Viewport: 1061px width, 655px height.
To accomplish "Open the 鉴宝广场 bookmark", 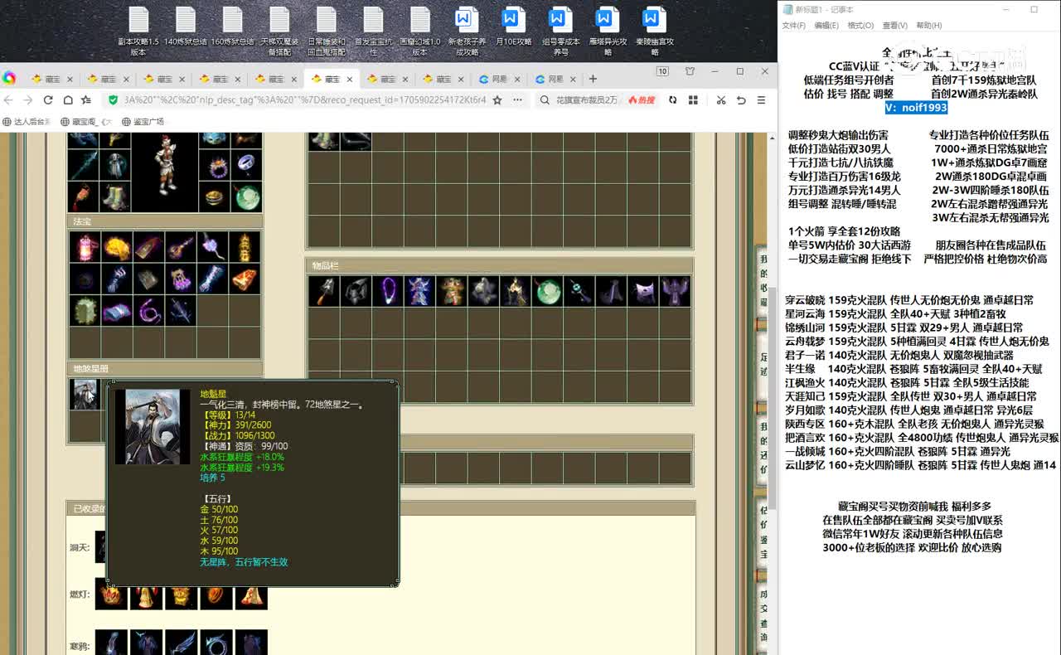I will (143, 122).
